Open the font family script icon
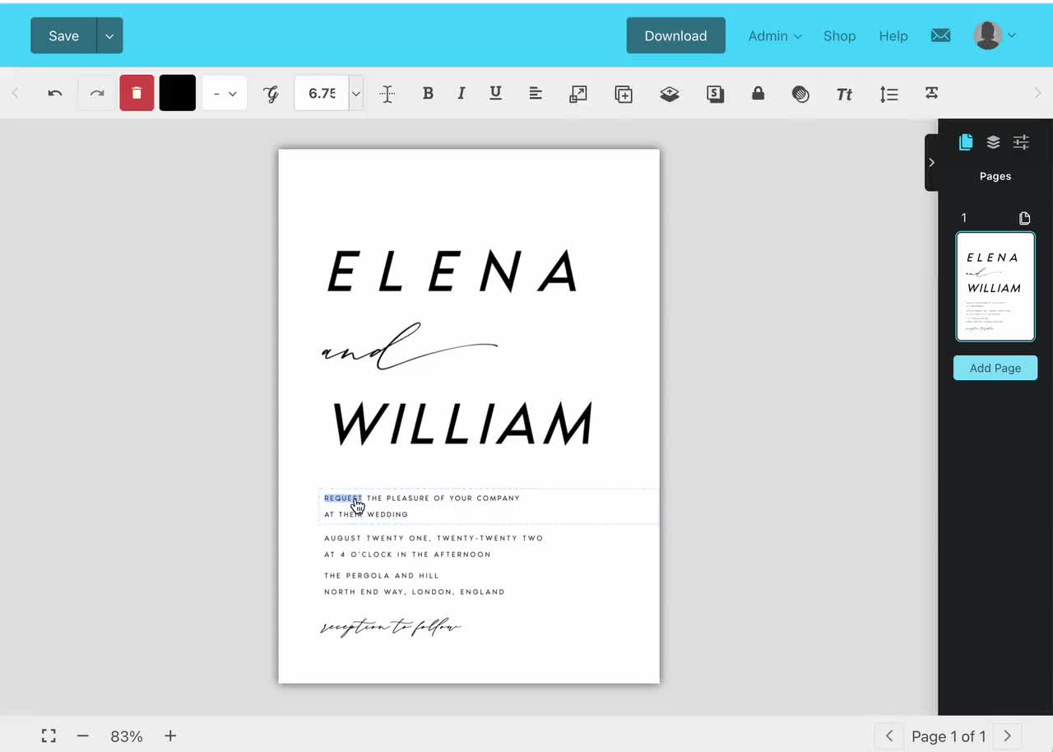The height and width of the screenshot is (752, 1053). pos(271,94)
